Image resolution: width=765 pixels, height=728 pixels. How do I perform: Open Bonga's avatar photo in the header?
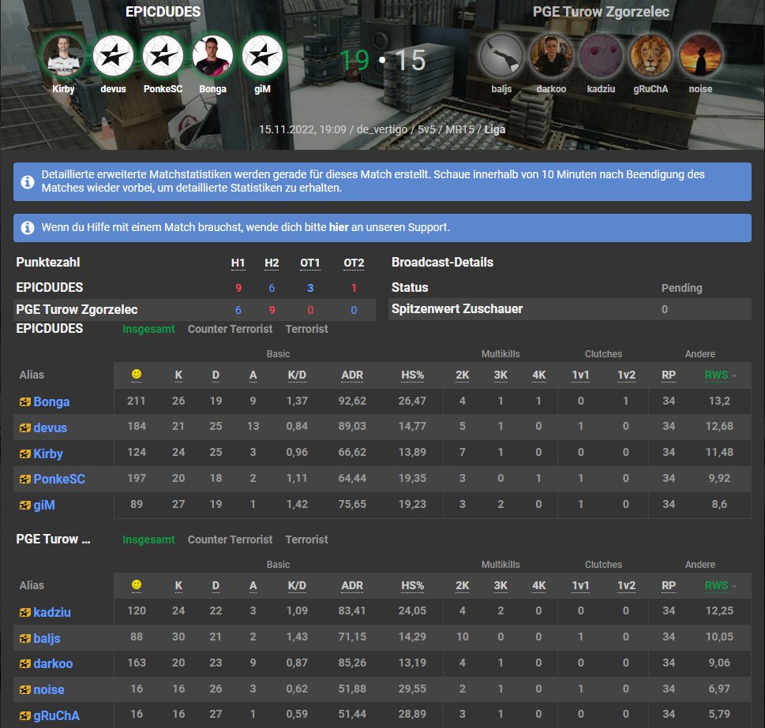click(x=212, y=56)
